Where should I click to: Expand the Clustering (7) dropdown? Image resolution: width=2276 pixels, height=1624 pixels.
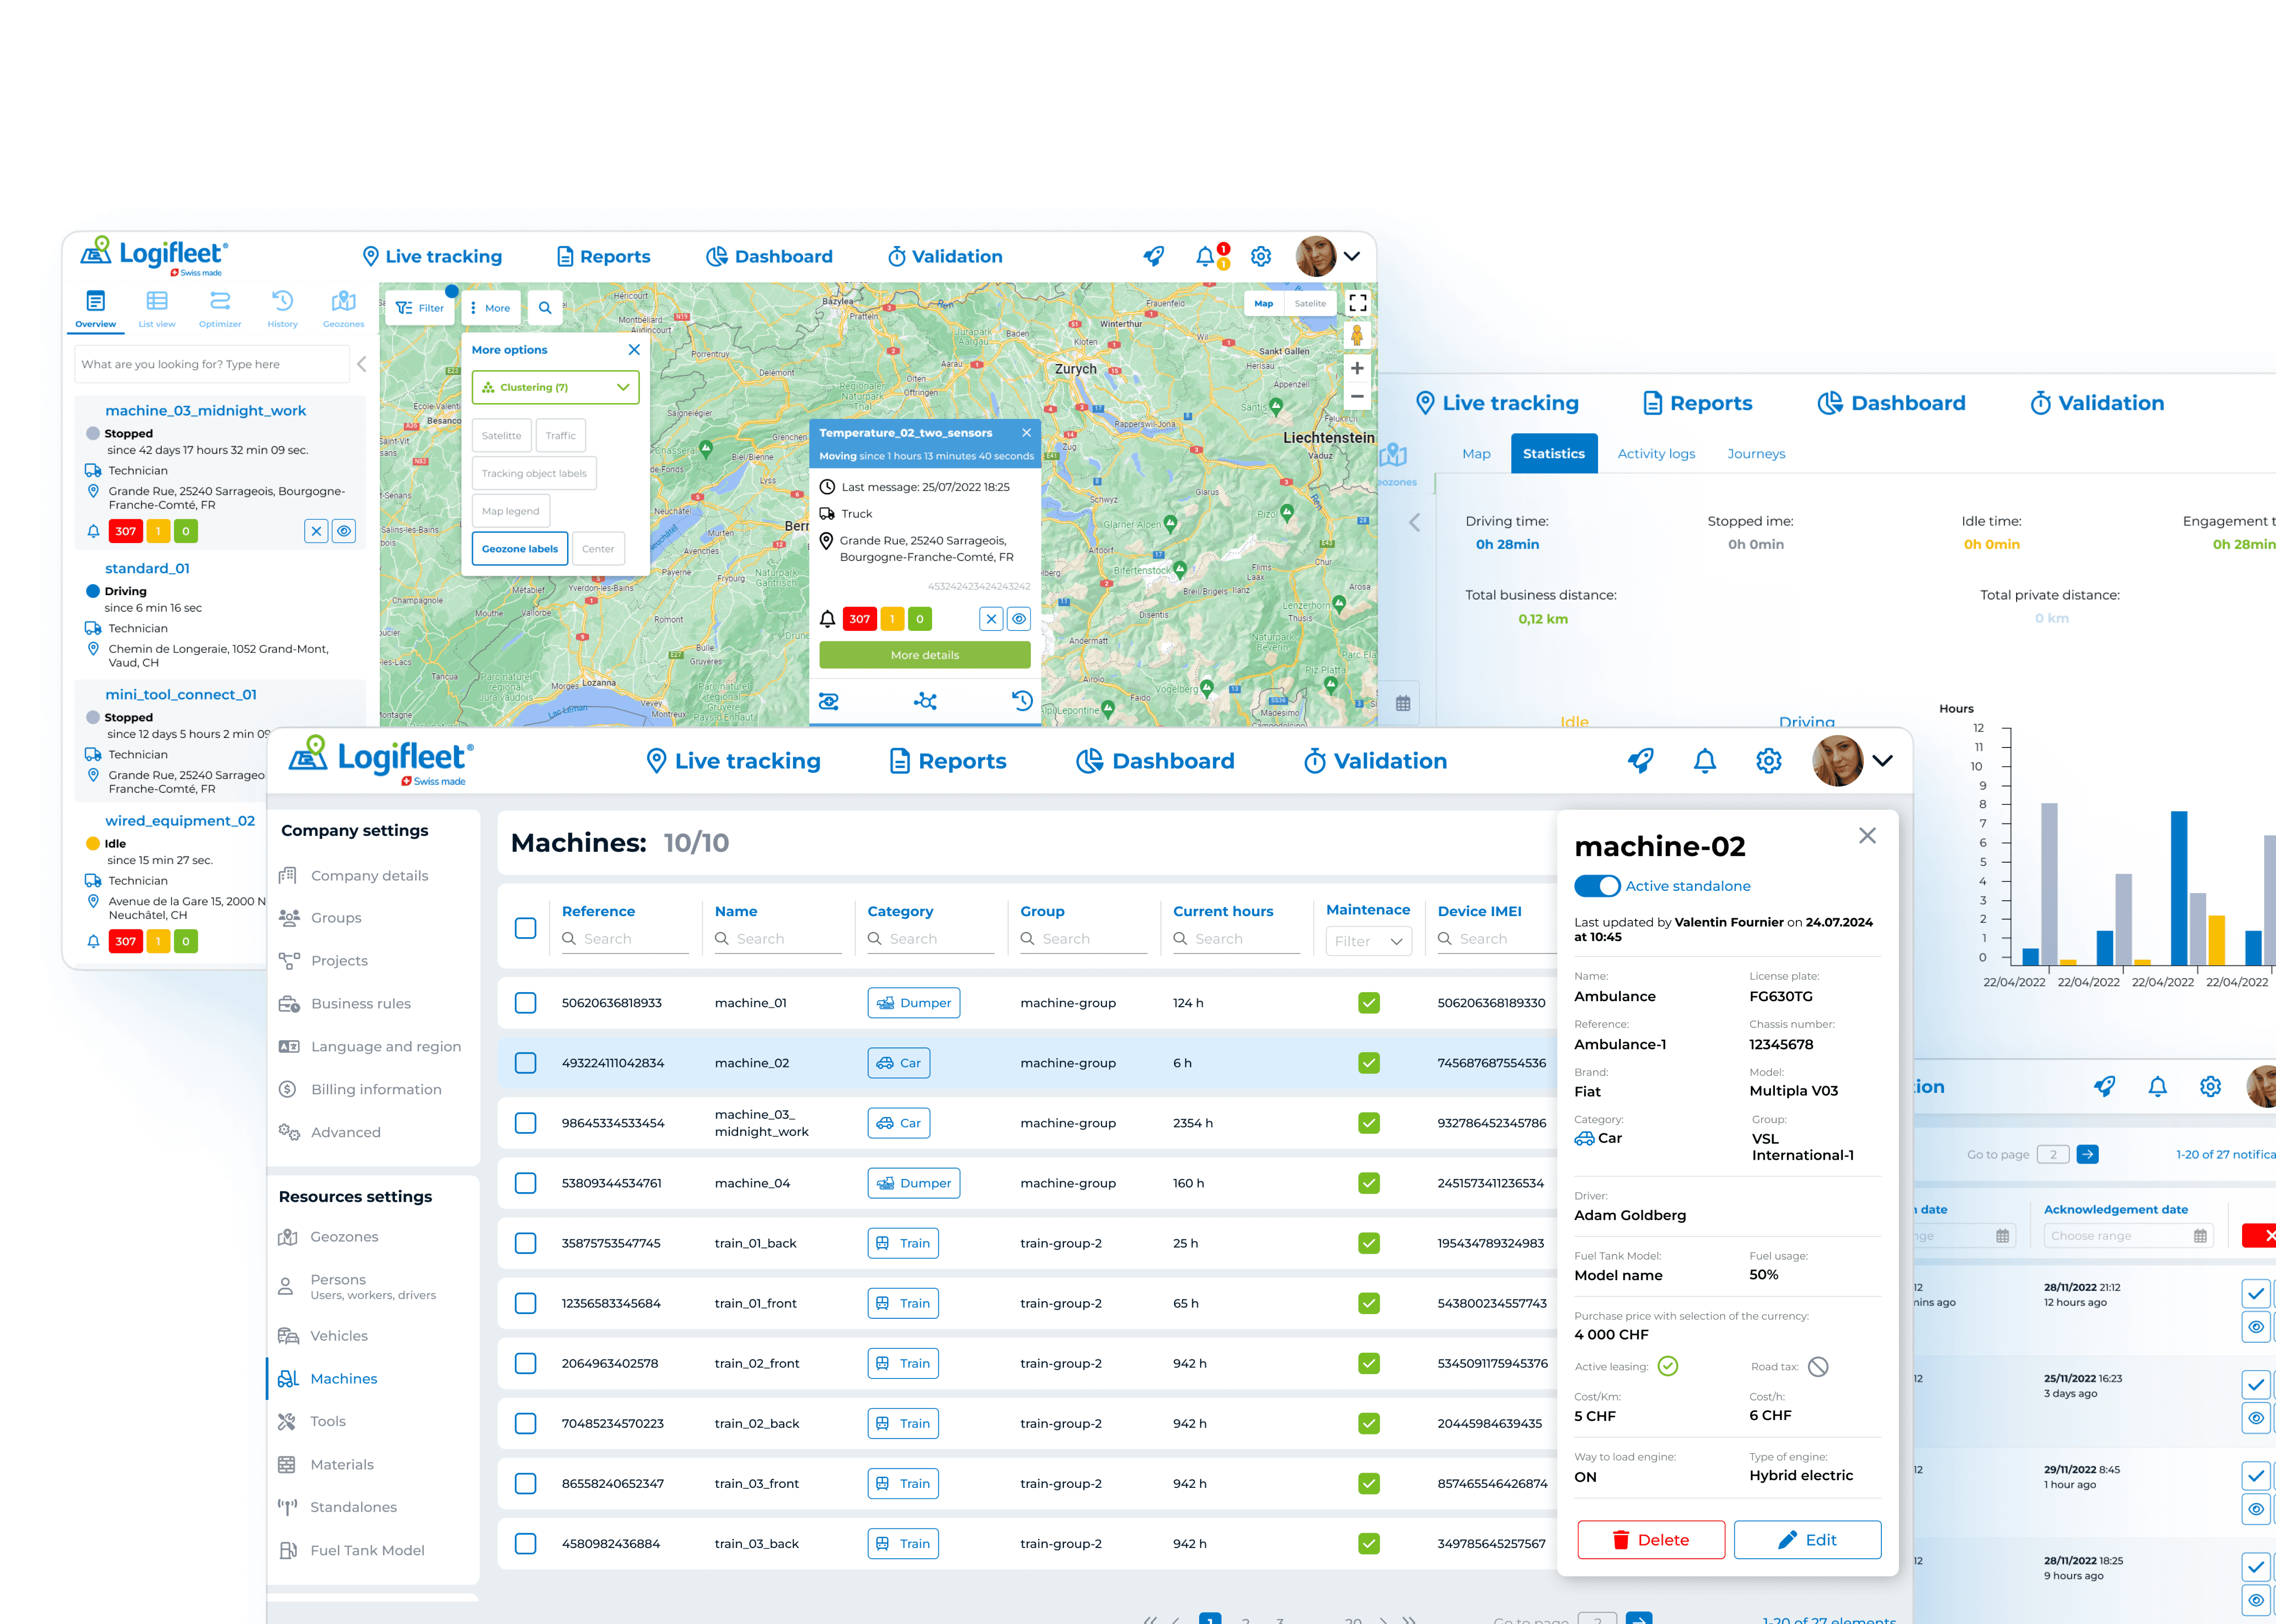click(555, 387)
